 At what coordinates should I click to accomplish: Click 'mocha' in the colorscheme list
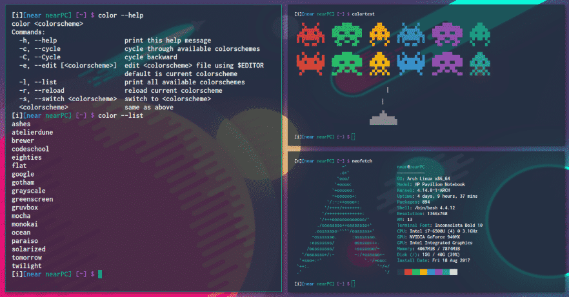tap(21, 216)
